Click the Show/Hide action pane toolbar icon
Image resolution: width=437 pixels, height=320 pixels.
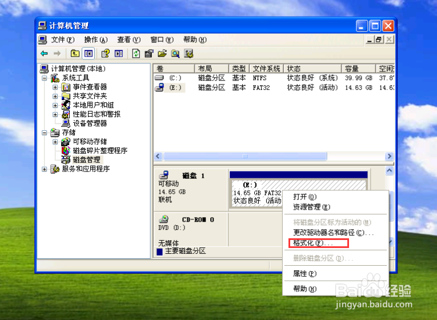tap(119, 53)
